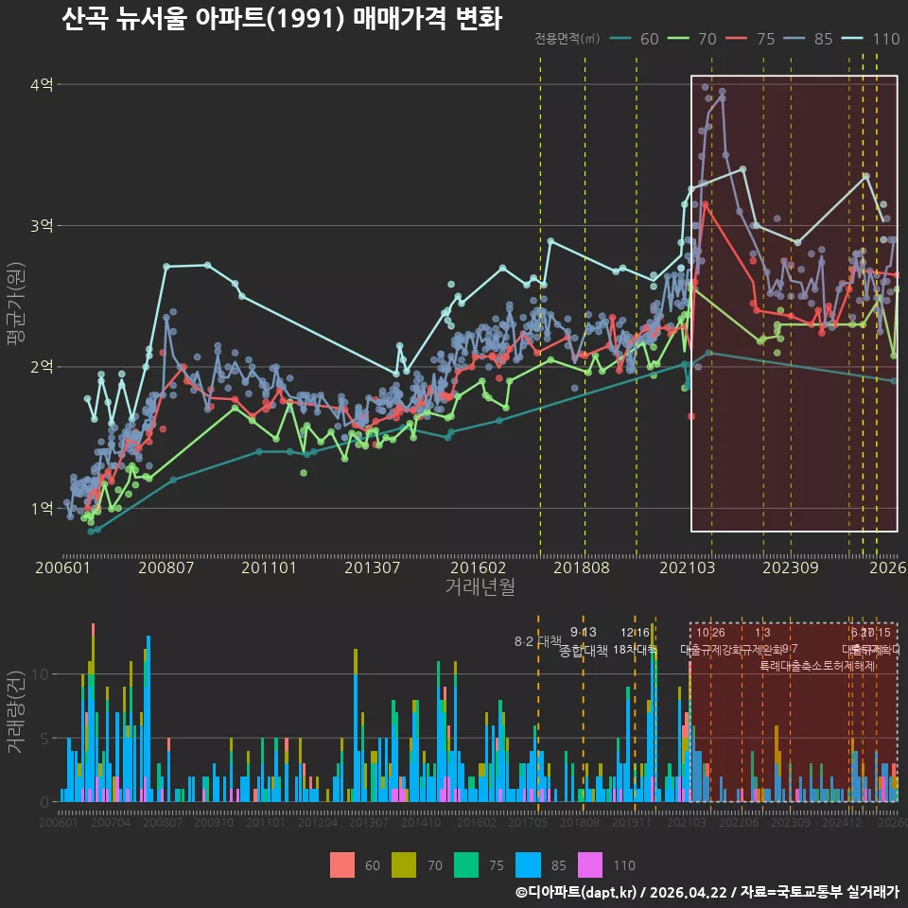Screen dimensions: 908x908
Task: Click the 평균가(원) axis title
Action: point(15,304)
